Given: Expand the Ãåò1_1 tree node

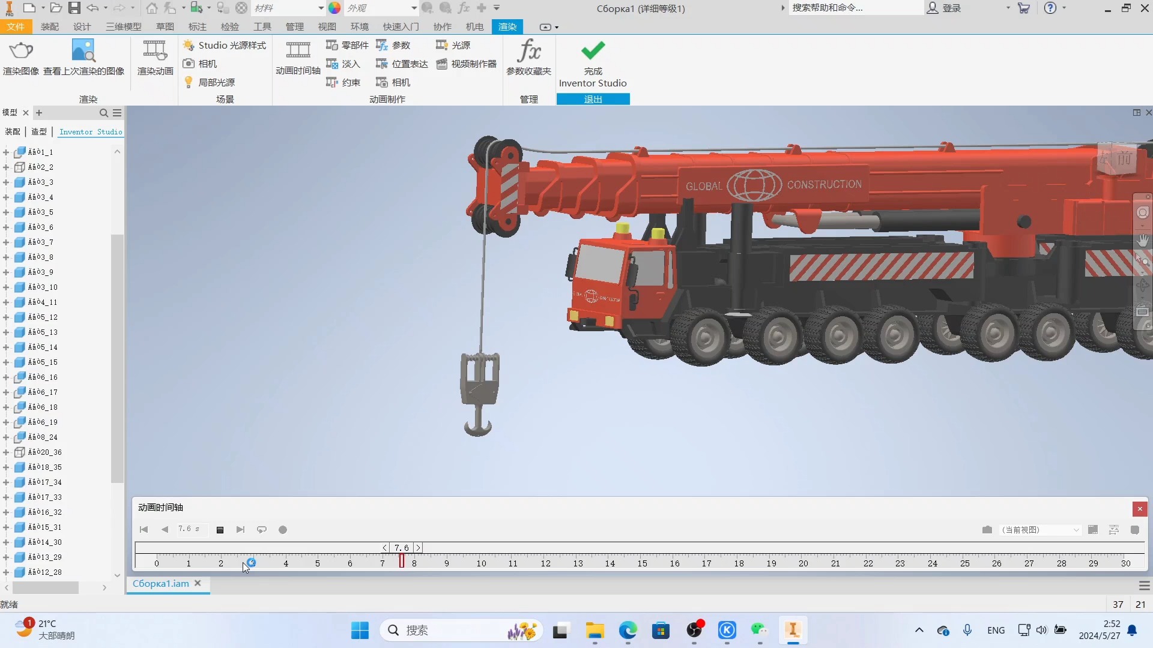Looking at the screenshot, I should (x=6, y=152).
